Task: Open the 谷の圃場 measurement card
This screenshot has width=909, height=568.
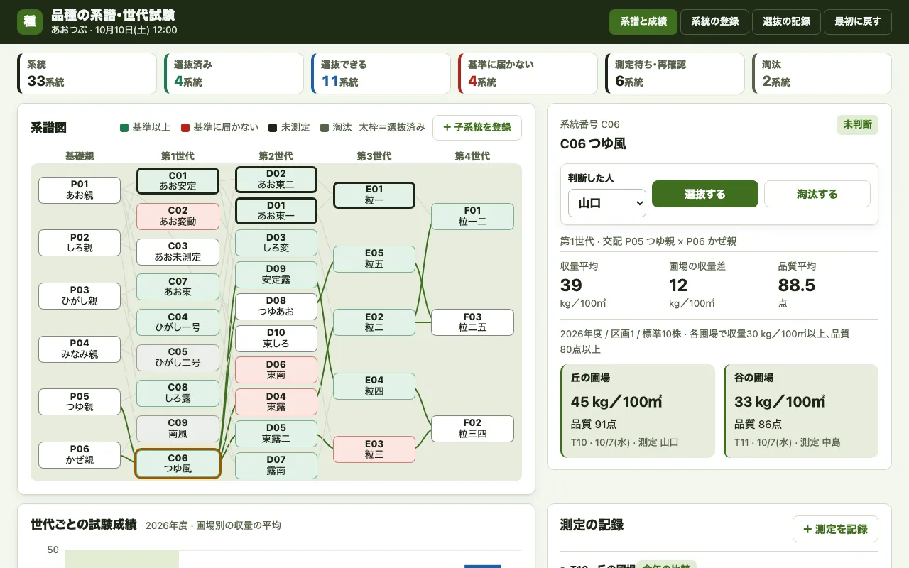Action: pos(801,411)
